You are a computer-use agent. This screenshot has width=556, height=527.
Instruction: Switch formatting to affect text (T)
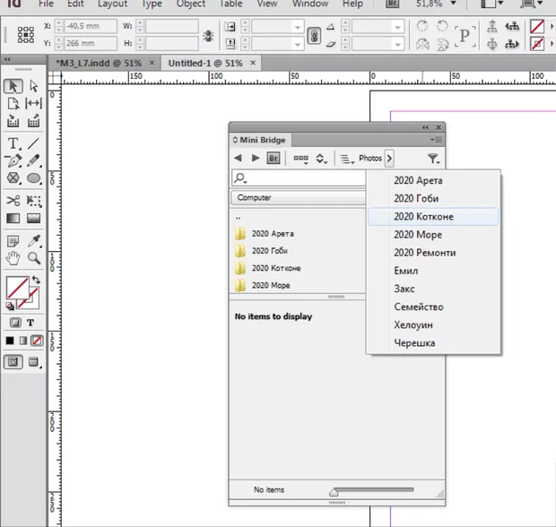click(30, 323)
